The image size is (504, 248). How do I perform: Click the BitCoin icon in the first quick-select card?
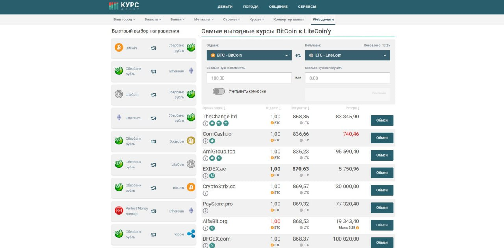tap(119, 48)
